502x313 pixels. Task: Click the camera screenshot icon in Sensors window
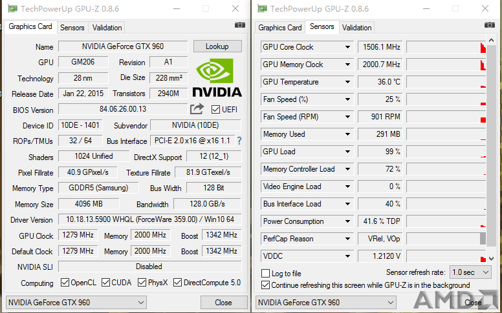[x=490, y=25]
